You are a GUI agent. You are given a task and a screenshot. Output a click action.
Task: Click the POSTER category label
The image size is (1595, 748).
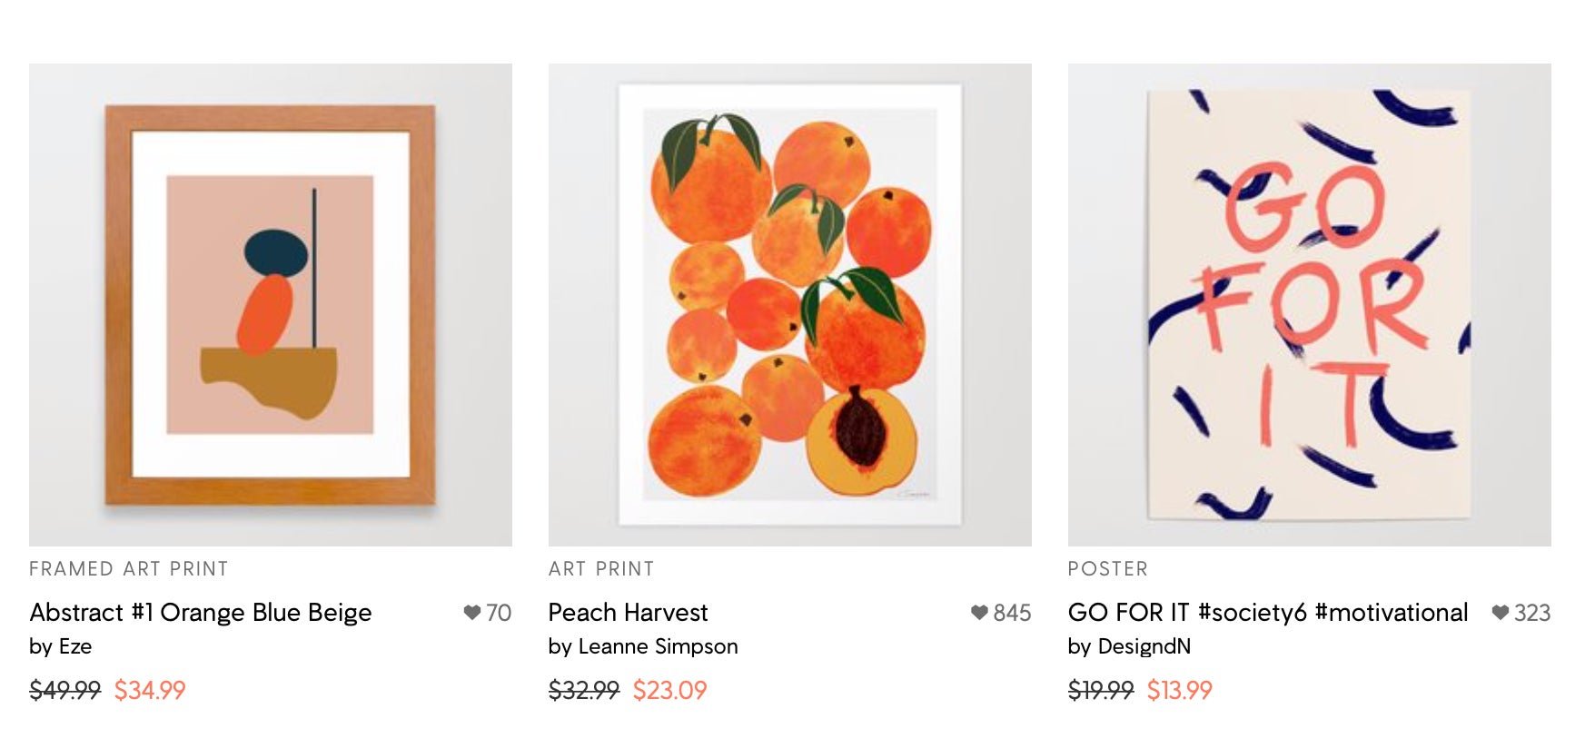point(1108,569)
